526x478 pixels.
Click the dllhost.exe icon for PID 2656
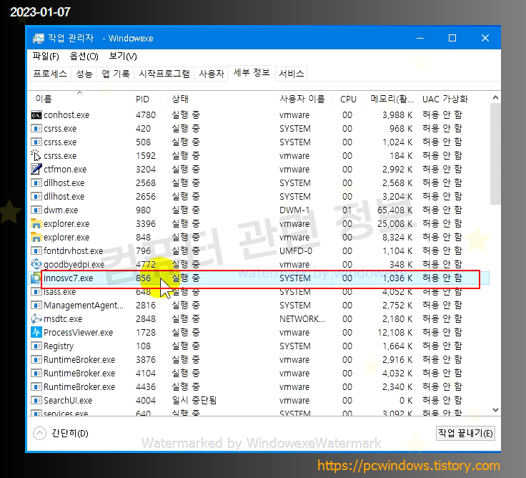(36, 197)
